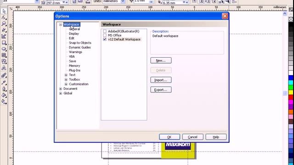The image size is (294, 165).
Task: Select the Freehand drawing tool
Action: (4, 30)
